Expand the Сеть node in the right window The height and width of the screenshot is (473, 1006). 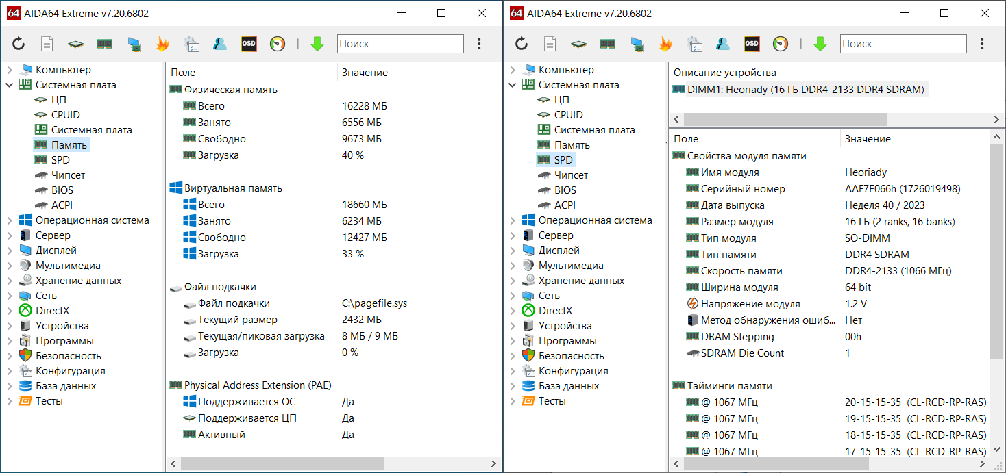click(x=513, y=296)
